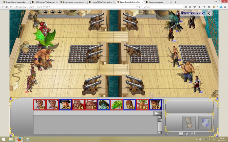Reload the page with the refresh icon
The height and width of the screenshot is (142, 228).
coord(139,7)
